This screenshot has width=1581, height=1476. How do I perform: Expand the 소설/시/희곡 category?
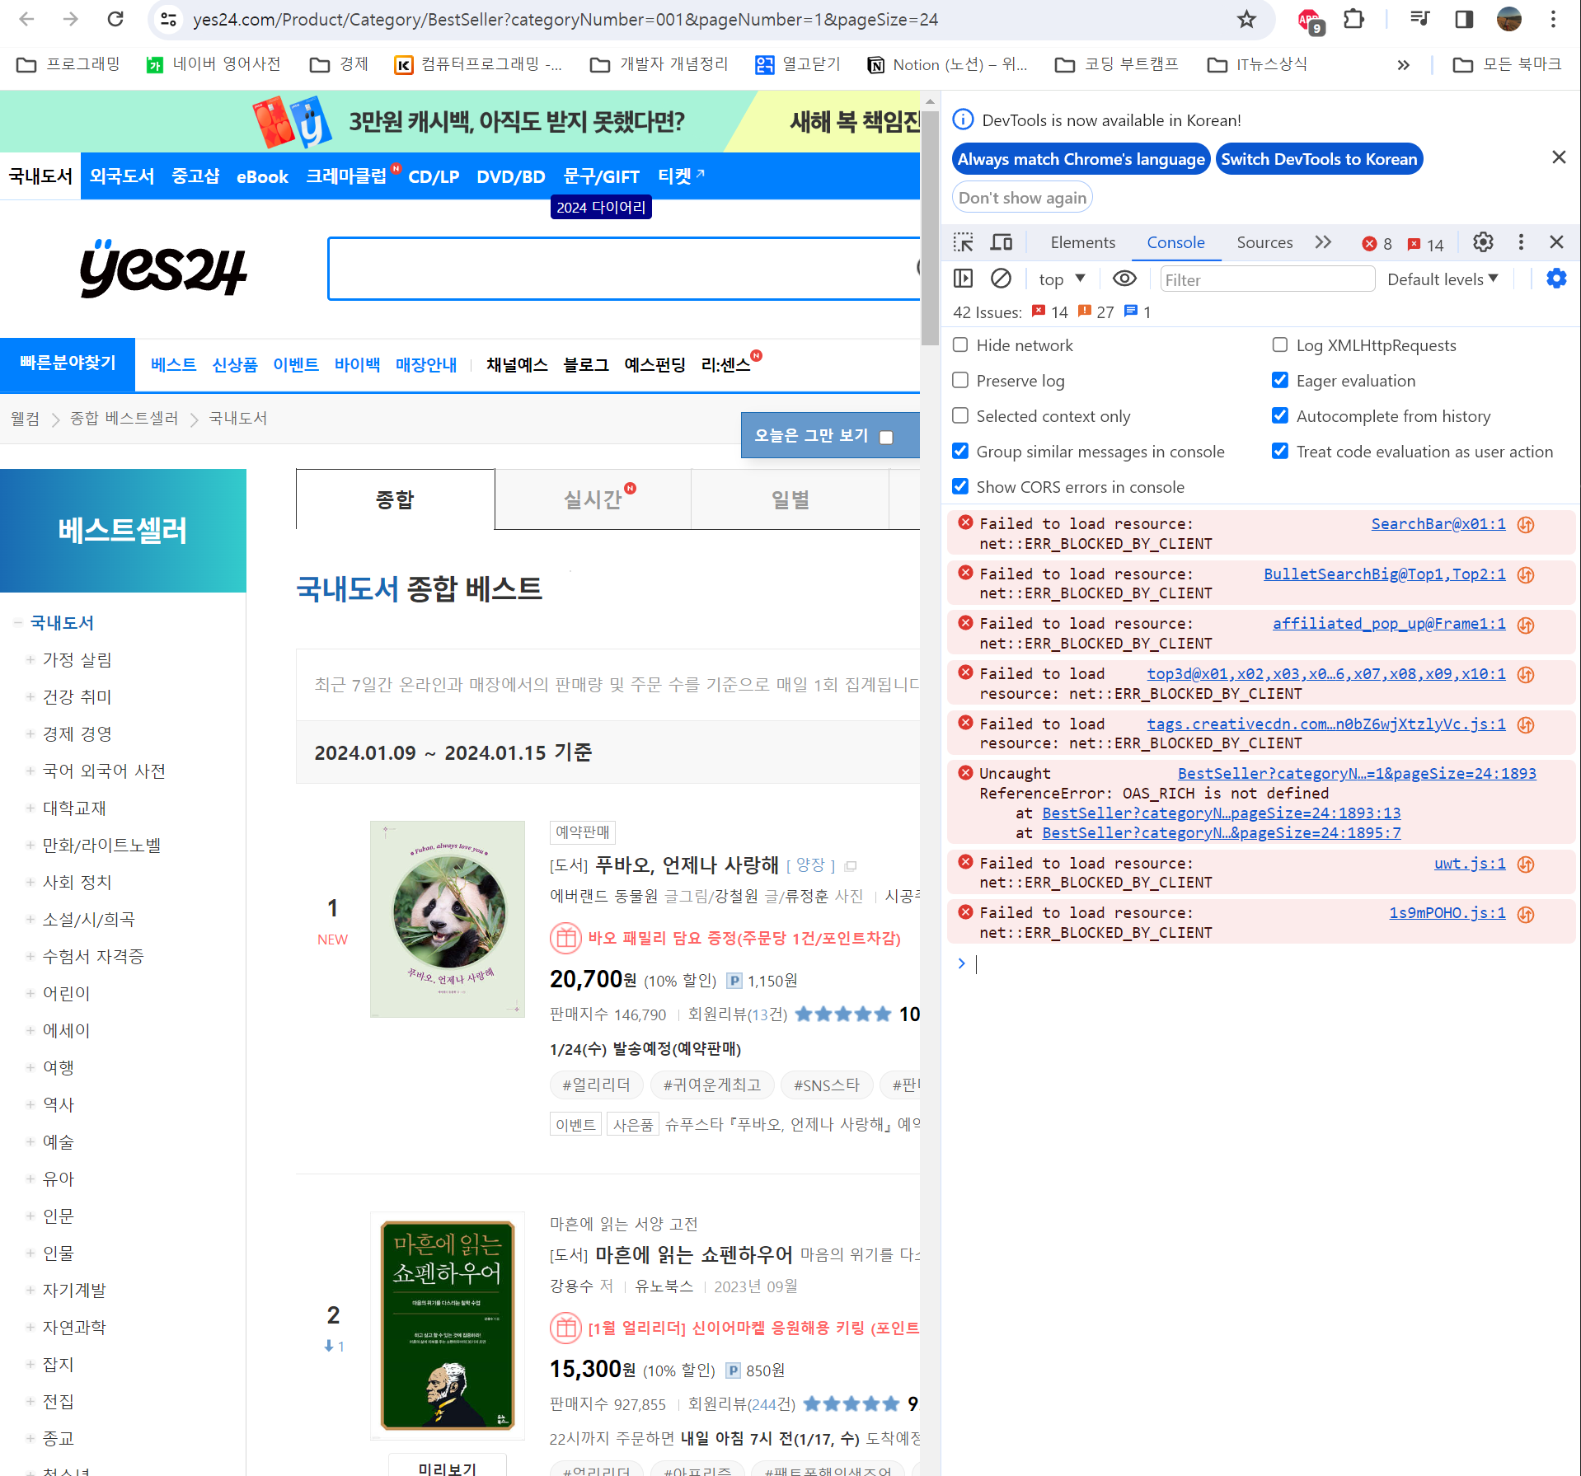pyautogui.click(x=30, y=919)
